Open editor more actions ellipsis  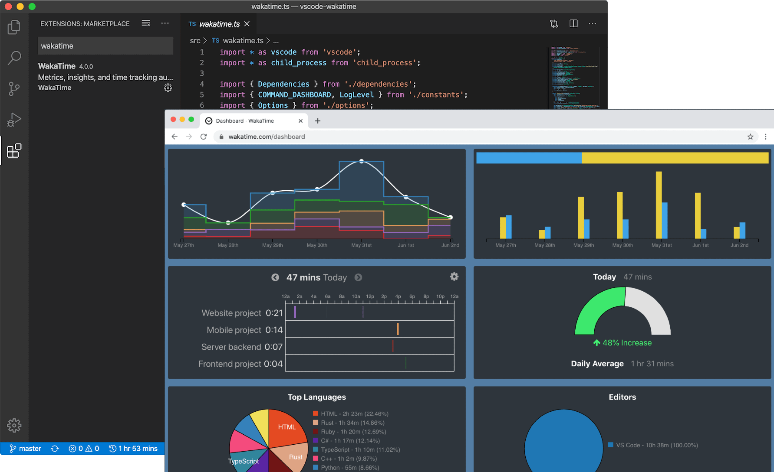point(592,24)
